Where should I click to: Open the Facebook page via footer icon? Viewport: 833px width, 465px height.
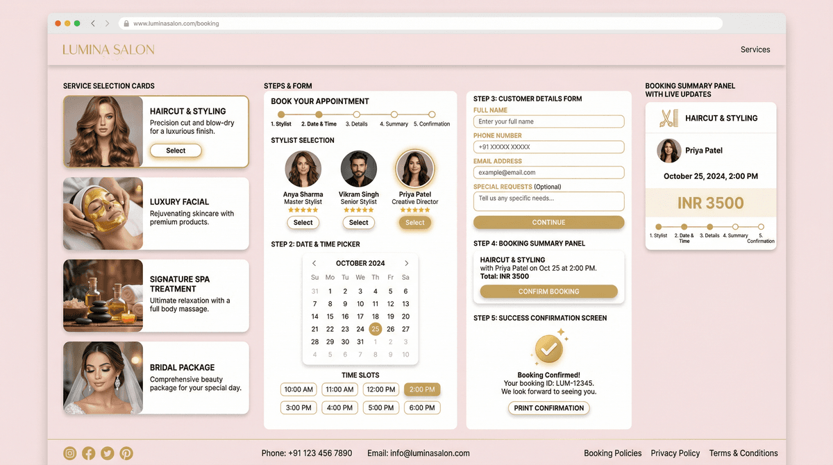88,453
